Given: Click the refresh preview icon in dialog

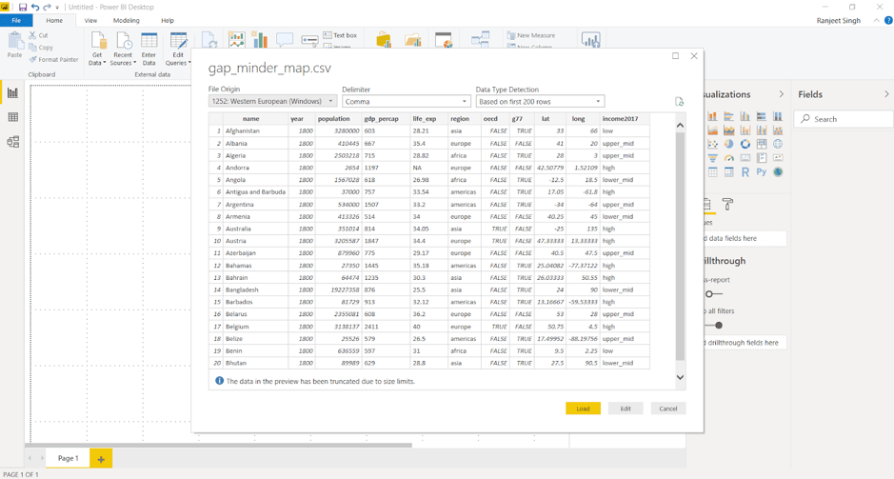Looking at the screenshot, I should [x=679, y=102].
